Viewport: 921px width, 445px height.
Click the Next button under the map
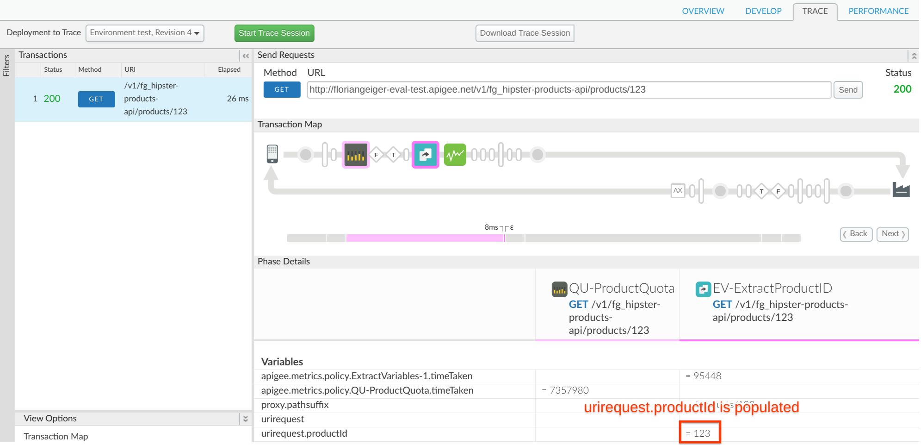(x=893, y=234)
